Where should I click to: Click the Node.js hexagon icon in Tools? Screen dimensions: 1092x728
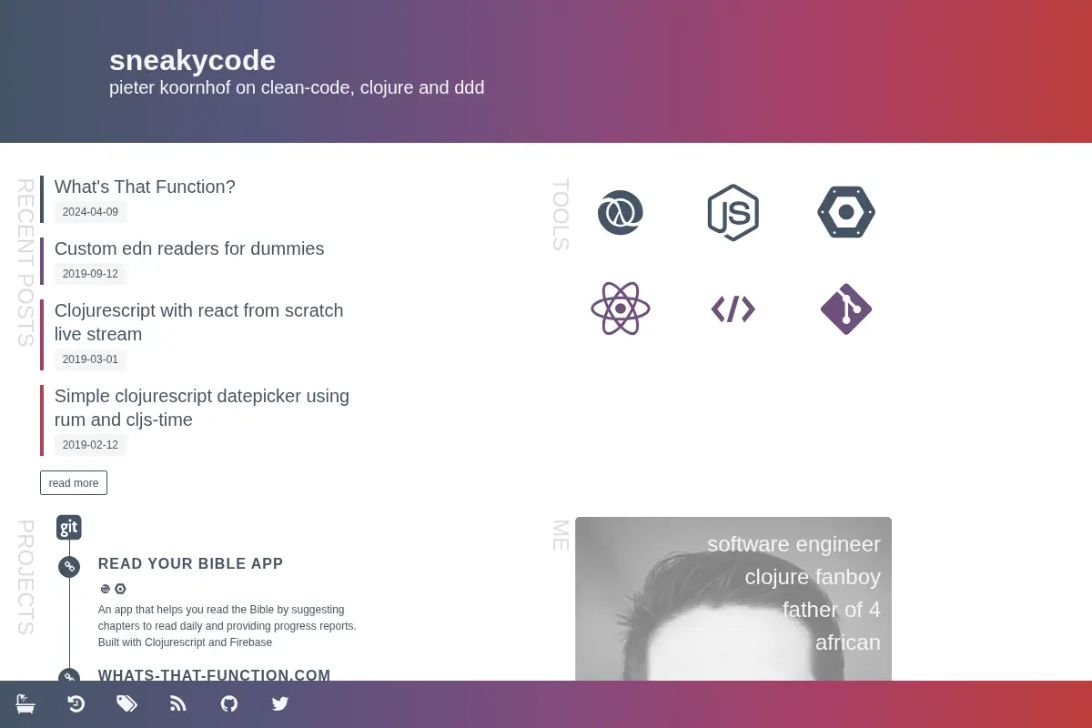[733, 213]
